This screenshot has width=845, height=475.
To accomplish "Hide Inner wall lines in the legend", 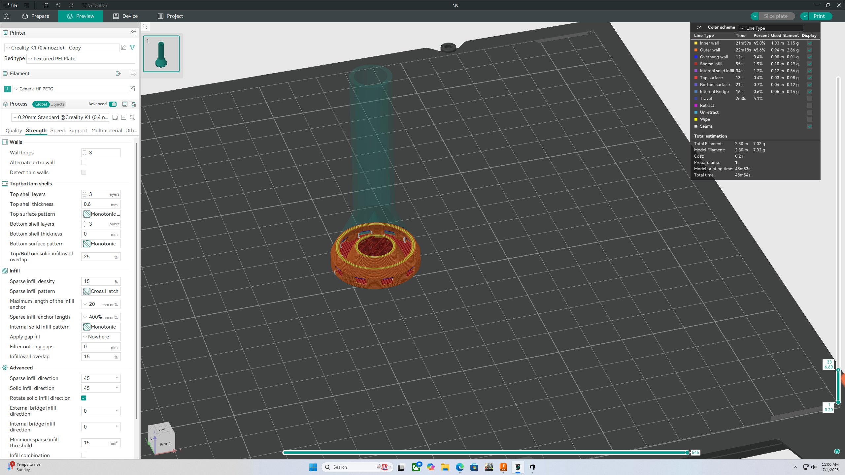I will 810,43.
